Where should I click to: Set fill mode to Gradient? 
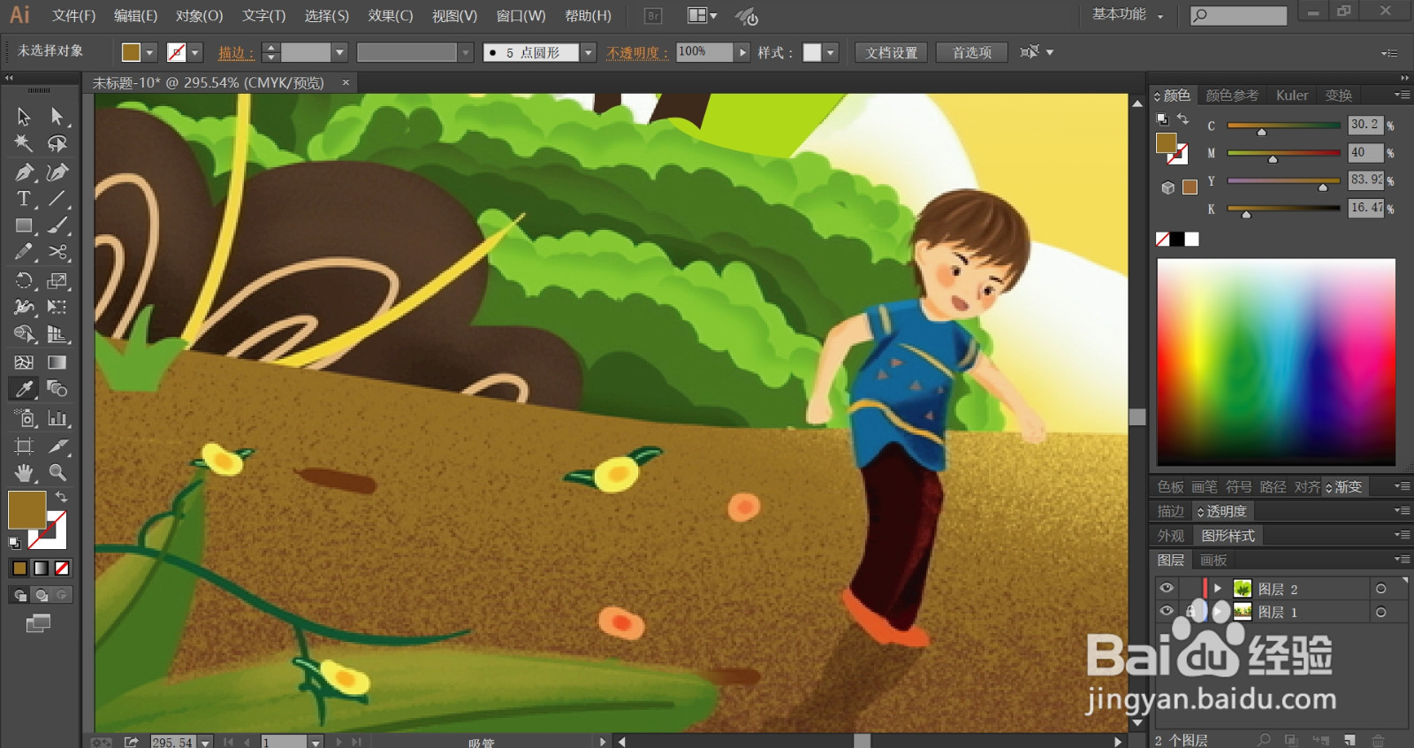[41, 569]
